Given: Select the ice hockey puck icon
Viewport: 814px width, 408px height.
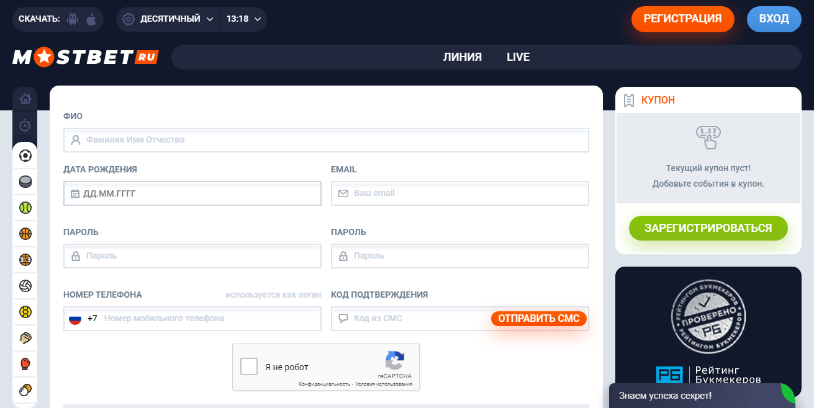Looking at the screenshot, I should [x=25, y=182].
